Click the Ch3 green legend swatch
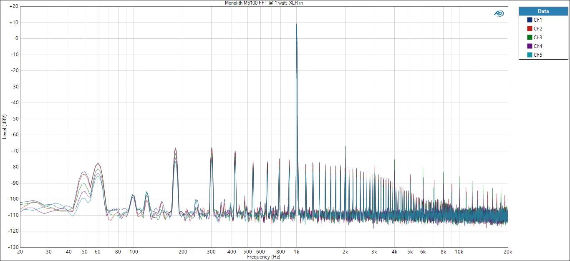Viewport: 570px width, 261px height. pos(530,38)
